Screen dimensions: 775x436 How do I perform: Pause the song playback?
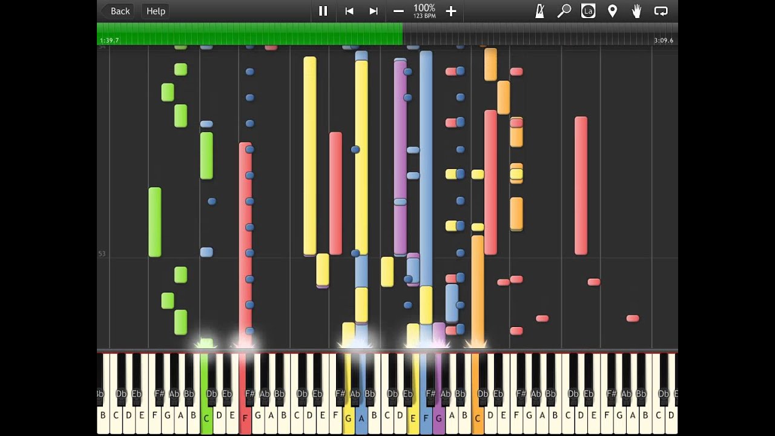[323, 11]
